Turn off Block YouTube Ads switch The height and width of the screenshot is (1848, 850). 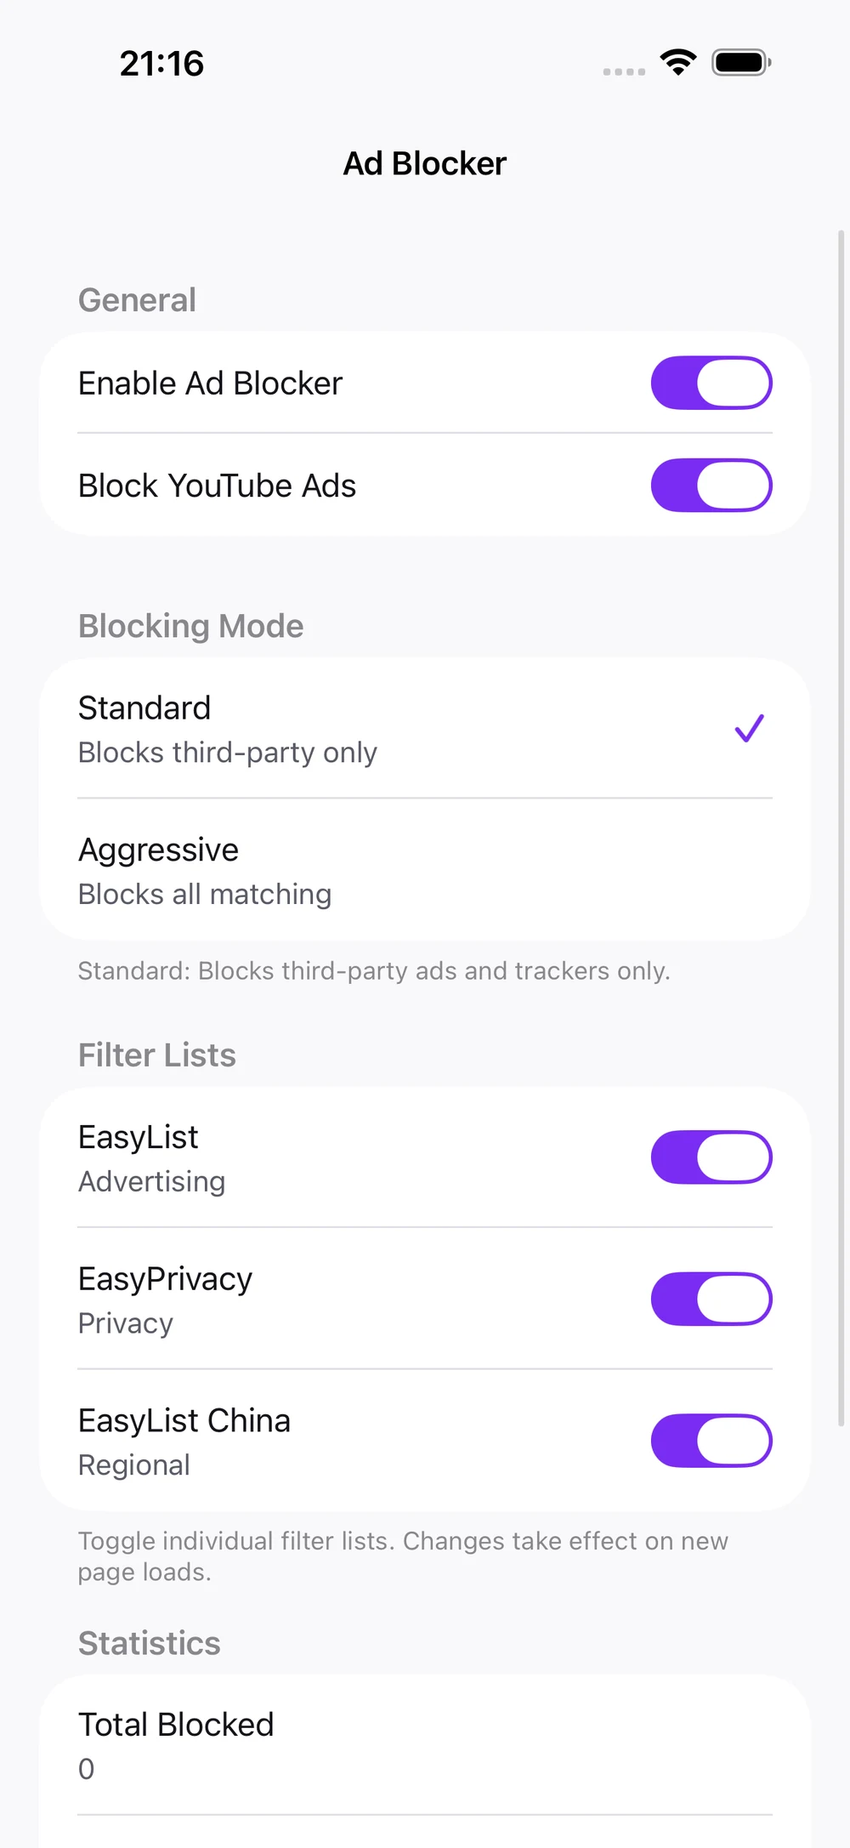pos(711,486)
